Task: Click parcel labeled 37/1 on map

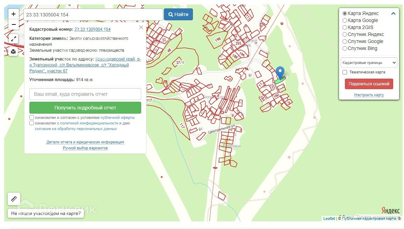Action: tap(180, 63)
